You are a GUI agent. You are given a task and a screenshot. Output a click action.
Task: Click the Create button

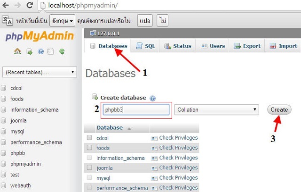click(x=279, y=109)
